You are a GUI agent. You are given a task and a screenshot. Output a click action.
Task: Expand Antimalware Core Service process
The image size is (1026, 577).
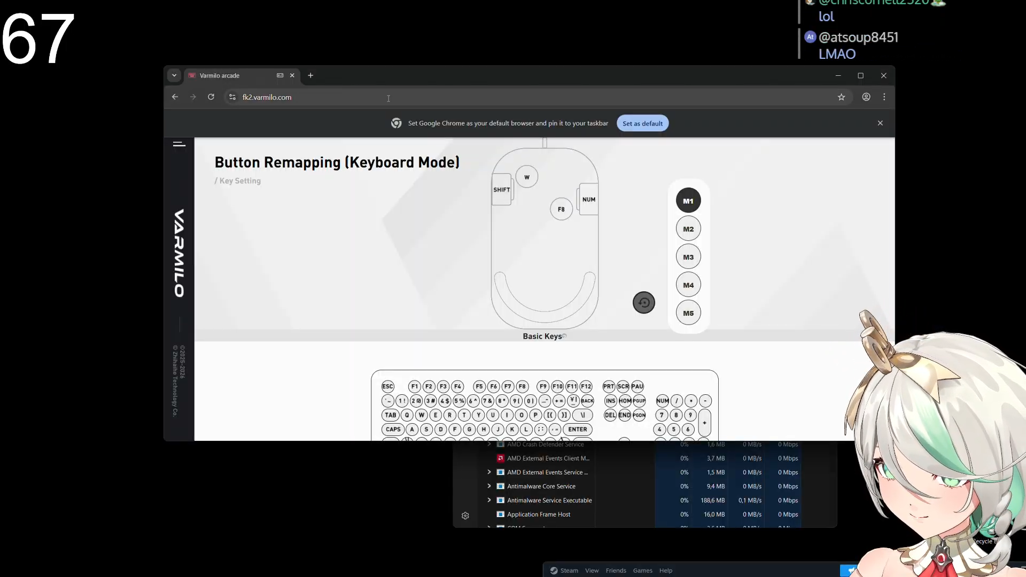pyautogui.click(x=488, y=486)
